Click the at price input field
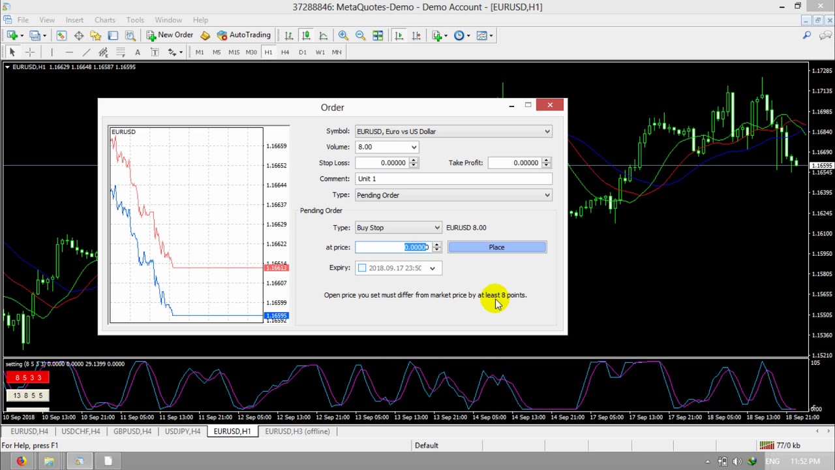The width and height of the screenshot is (835, 470). 393,247
